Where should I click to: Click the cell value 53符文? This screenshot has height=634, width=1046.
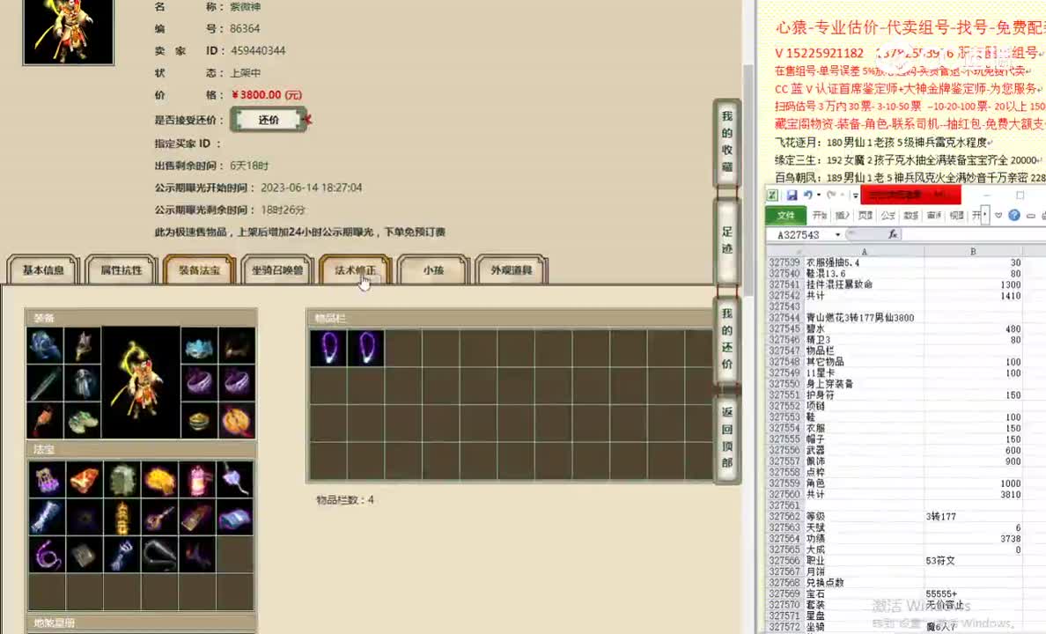(940, 561)
